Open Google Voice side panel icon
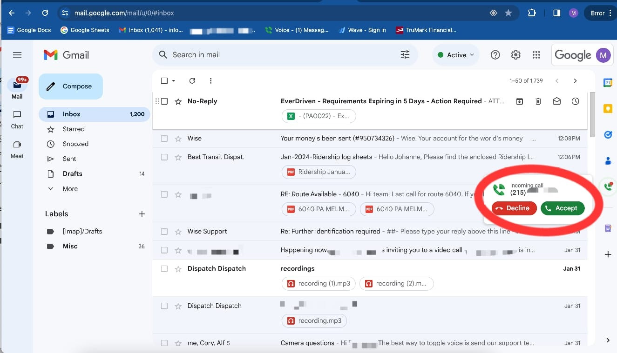Viewport: 617px width, 353px height. point(608,186)
